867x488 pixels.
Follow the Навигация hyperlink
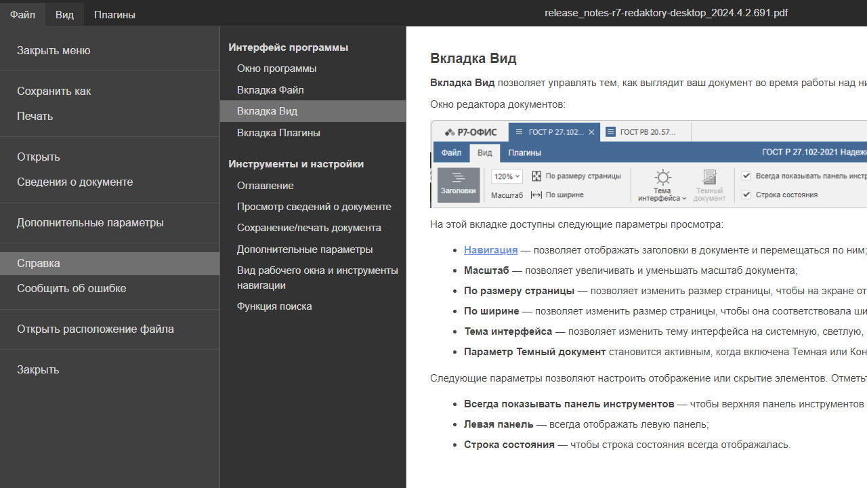coord(490,249)
